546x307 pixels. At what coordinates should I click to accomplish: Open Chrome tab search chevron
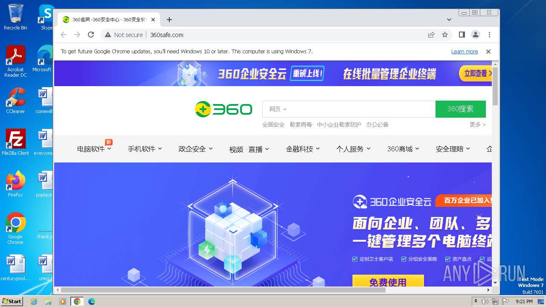(449, 20)
